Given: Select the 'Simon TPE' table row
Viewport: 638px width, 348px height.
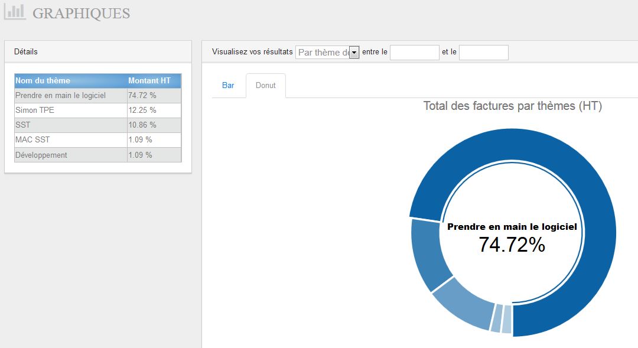Looking at the screenshot, I should coord(98,110).
